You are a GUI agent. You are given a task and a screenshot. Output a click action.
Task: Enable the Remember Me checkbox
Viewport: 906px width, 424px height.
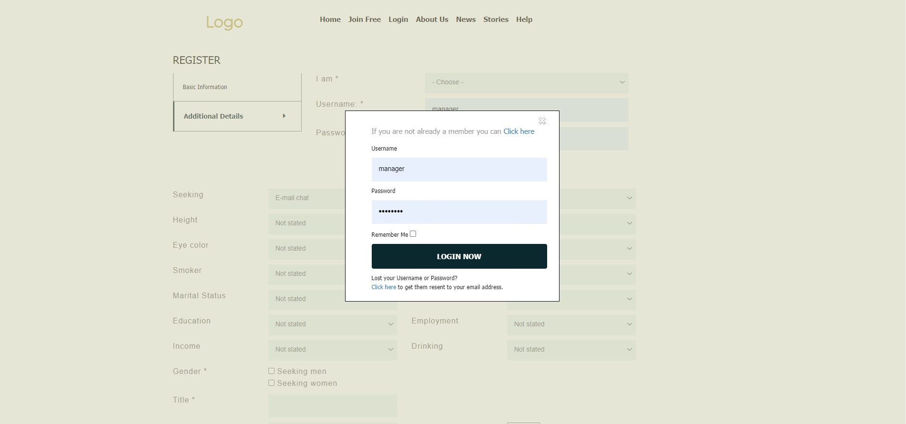point(413,234)
